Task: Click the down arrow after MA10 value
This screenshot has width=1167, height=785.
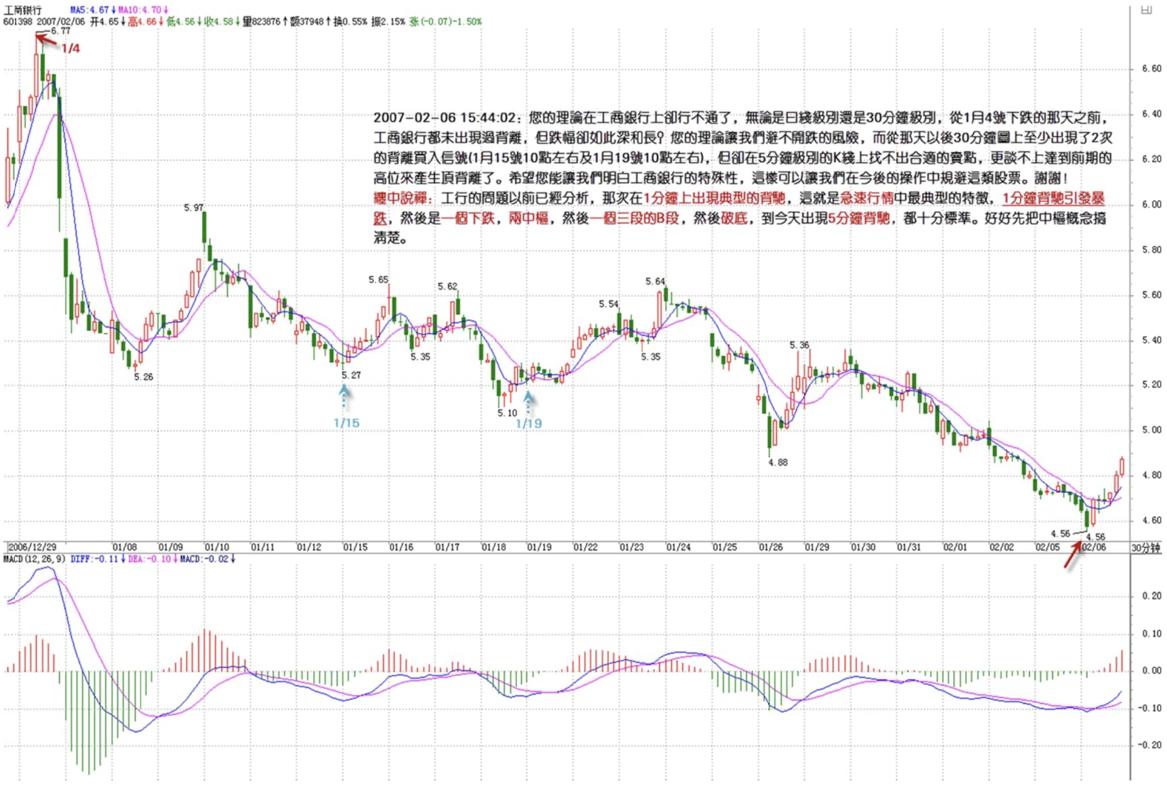Action: point(166,10)
